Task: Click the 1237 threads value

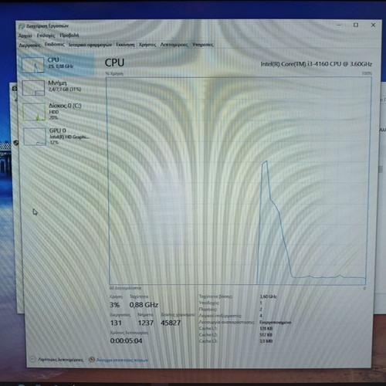Action: click(146, 323)
